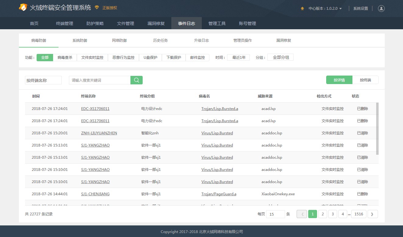
Task: Filter by 邮件监控 function
Action: pos(198,57)
